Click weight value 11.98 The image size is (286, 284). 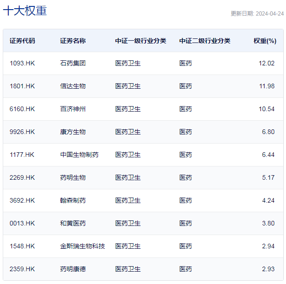pos(267,86)
